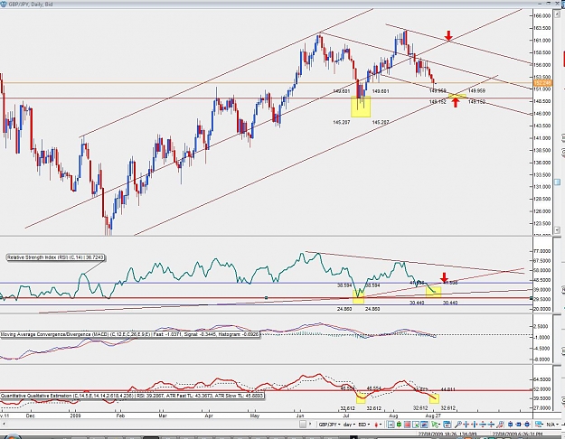The height and width of the screenshot is (439, 565).
Task: Click the blue calendar window icon
Action: (447, 425)
